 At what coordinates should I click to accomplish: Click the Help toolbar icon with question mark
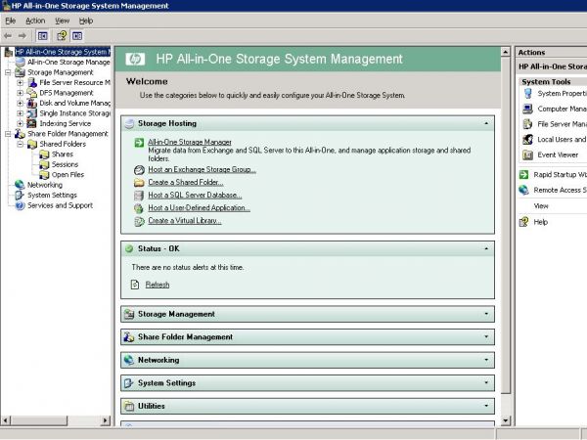pos(61,35)
